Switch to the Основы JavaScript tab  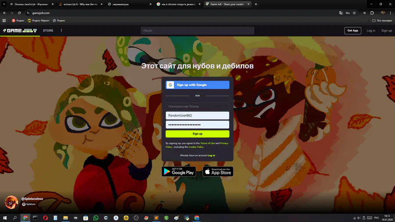click(32, 4)
